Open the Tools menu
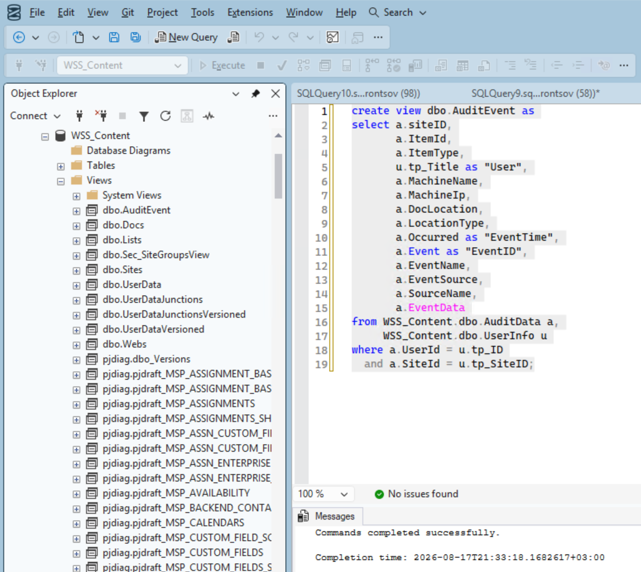This screenshot has height=572, width=641. [x=202, y=13]
